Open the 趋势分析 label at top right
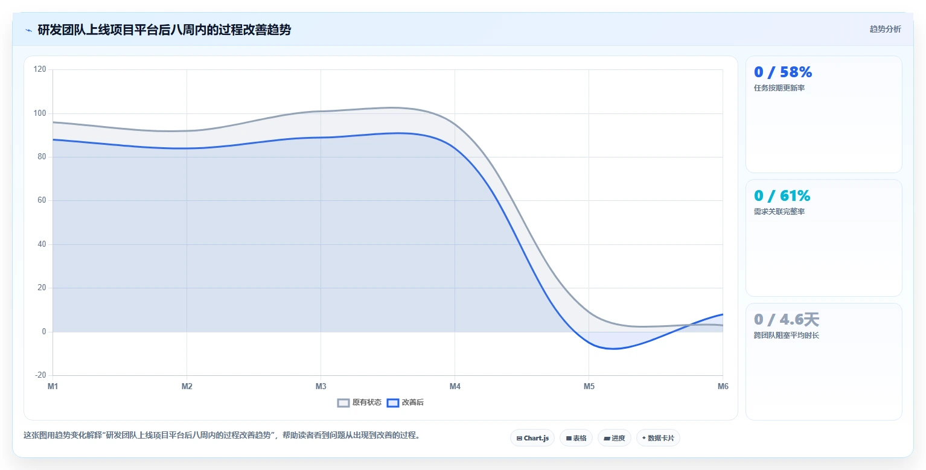 click(x=885, y=29)
